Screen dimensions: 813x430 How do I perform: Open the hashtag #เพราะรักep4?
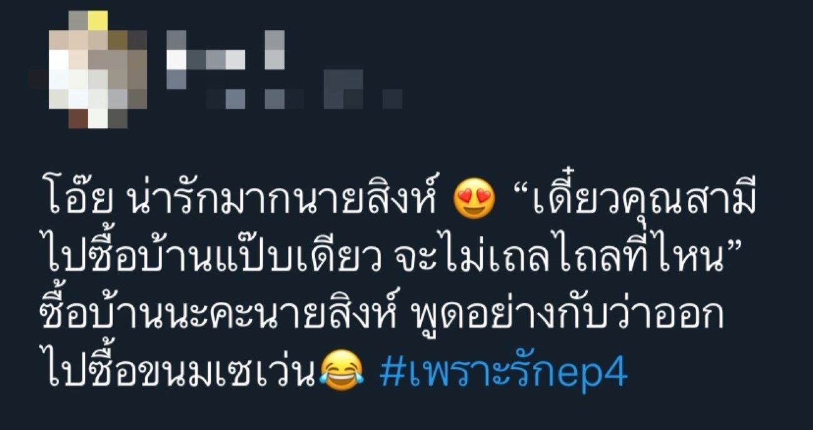503,372
